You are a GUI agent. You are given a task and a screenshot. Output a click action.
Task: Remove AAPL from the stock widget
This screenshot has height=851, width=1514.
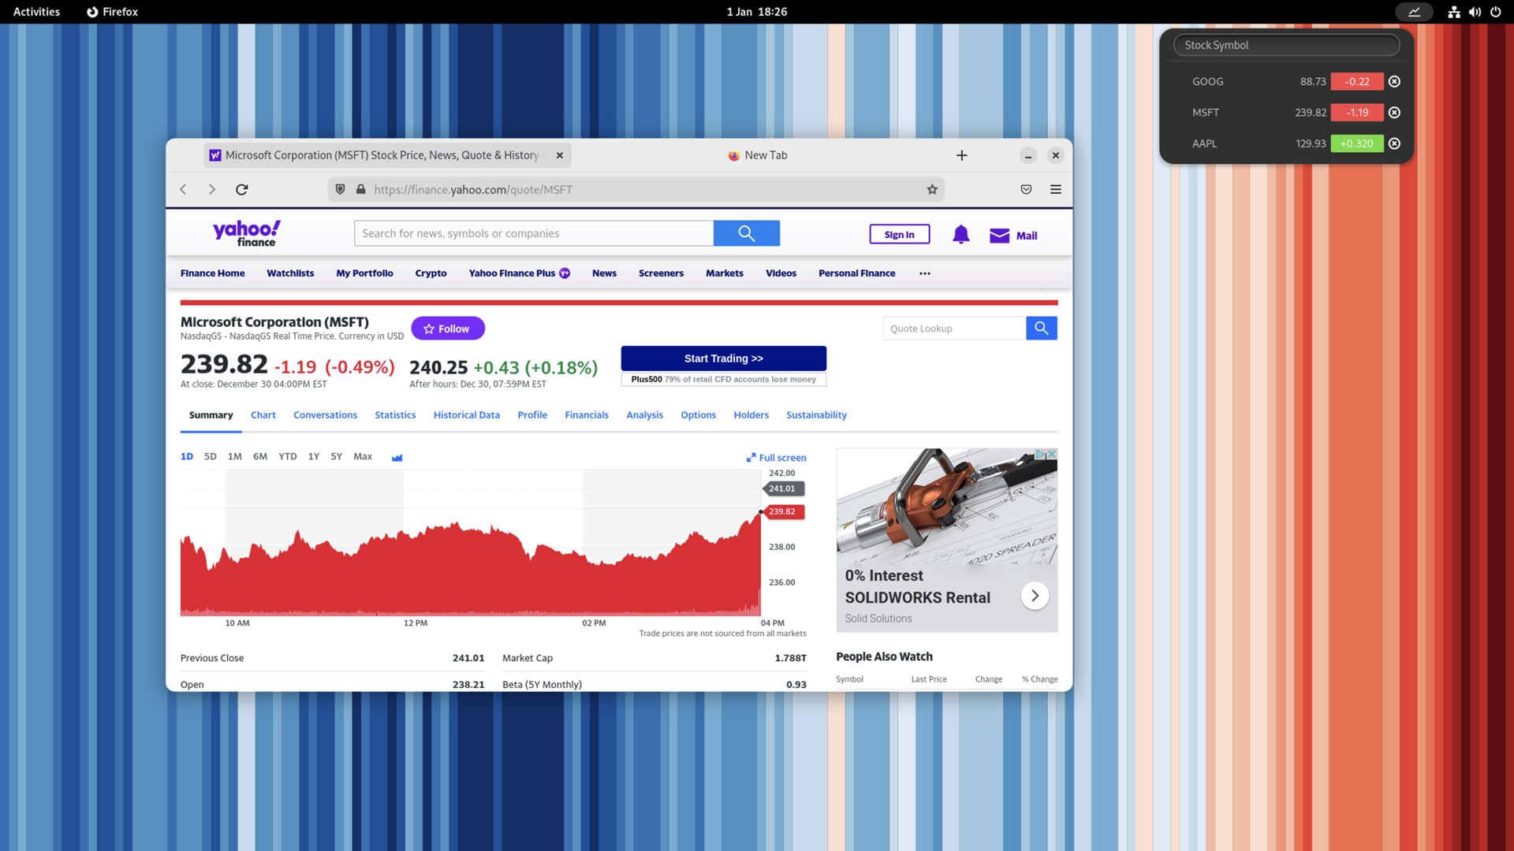tap(1394, 143)
